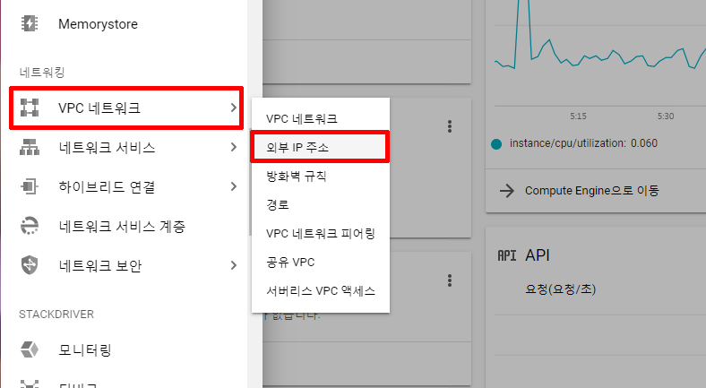The image size is (706, 388).
Task: Choose 외부 IP 주소 in the submenu
Action: (x=320, y=147)
